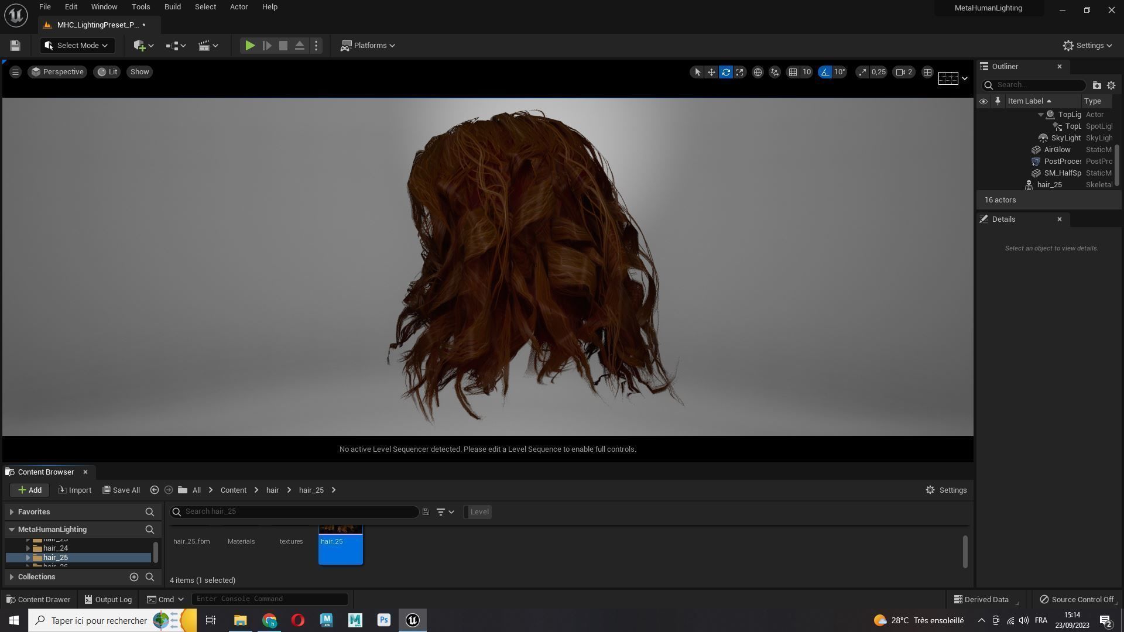Open the viewport Show menu
This screenshot has width=1124, height=632.
click(139, 72)
